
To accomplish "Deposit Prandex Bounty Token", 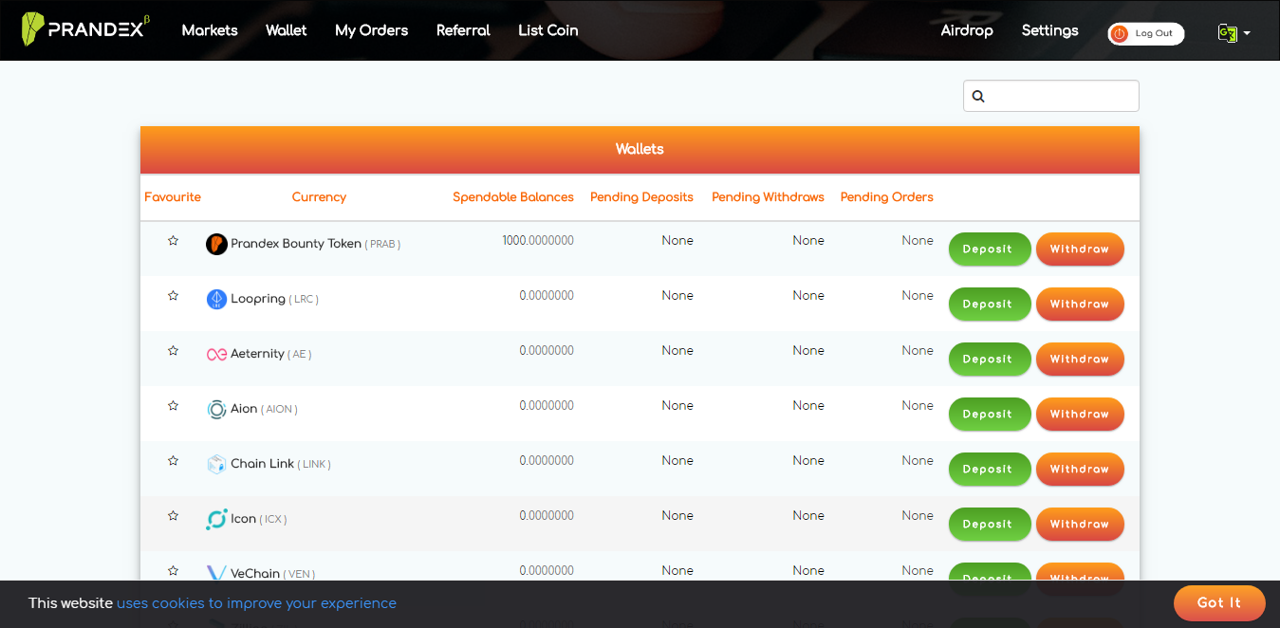I will 990,249.
